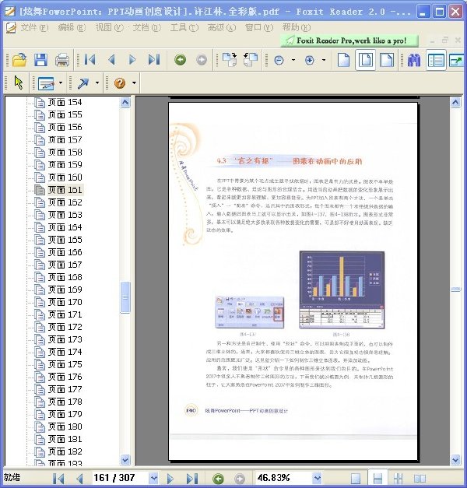This screenshot has width=467, height=488.
Task: Open 工具(T) menu
Action: coord(184,28)
